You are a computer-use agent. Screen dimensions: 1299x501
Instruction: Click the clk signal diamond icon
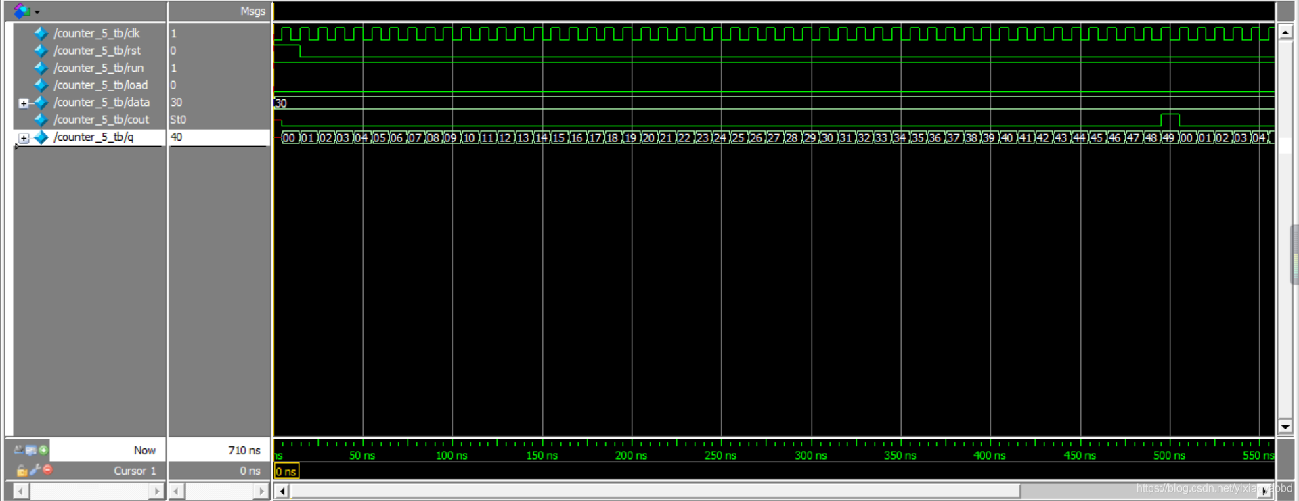pyautogui.click(x=41, y=33)
